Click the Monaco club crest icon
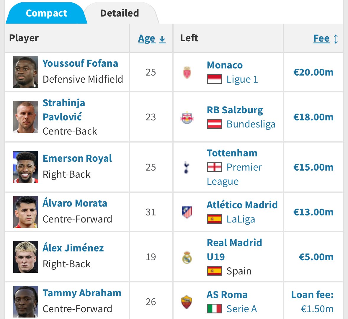Image resolution: width=348 pixels, height=319 pixels. (187, 72)
